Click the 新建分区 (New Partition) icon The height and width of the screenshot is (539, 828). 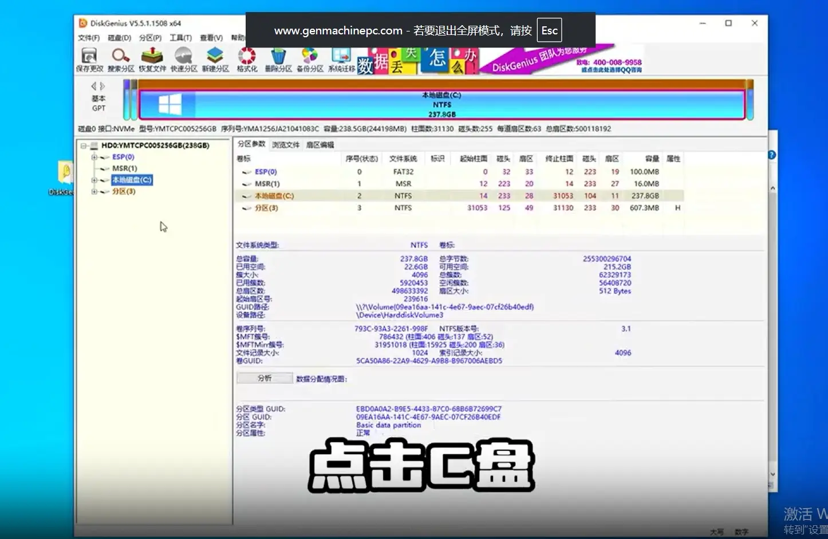pos(215,60)
